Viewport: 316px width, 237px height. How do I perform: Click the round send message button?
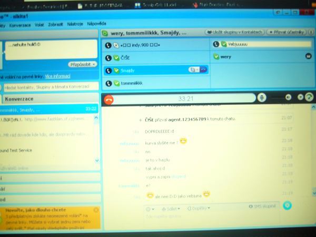[287, 205]
